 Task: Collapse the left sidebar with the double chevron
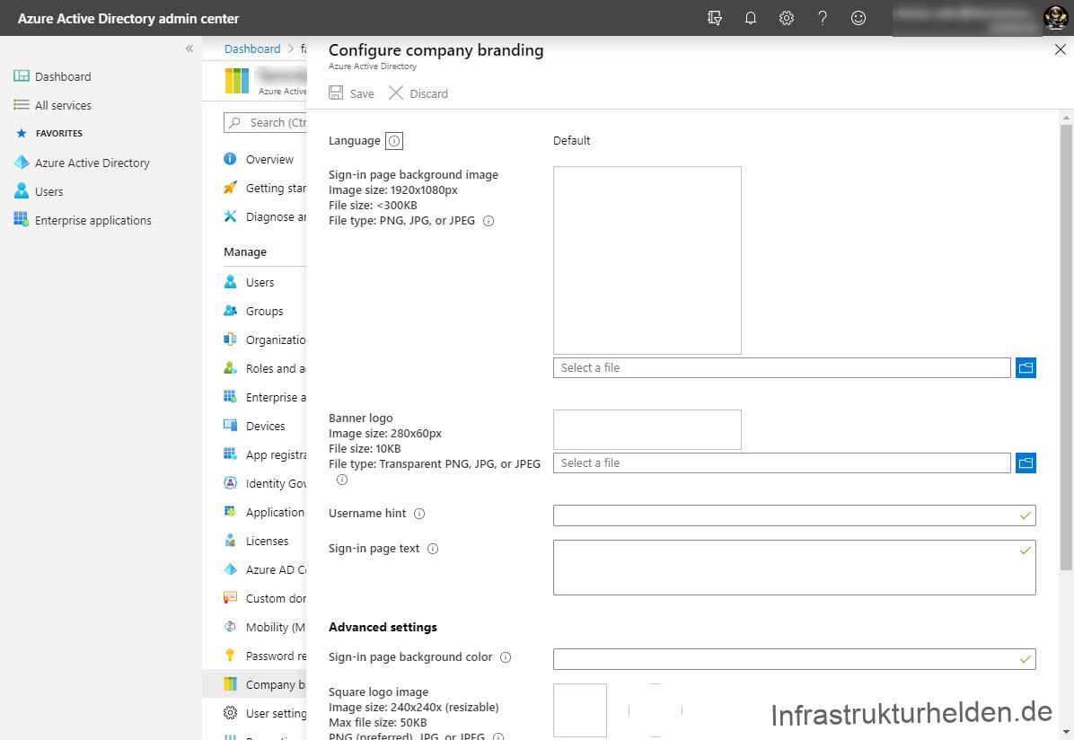tap(189, 48)
